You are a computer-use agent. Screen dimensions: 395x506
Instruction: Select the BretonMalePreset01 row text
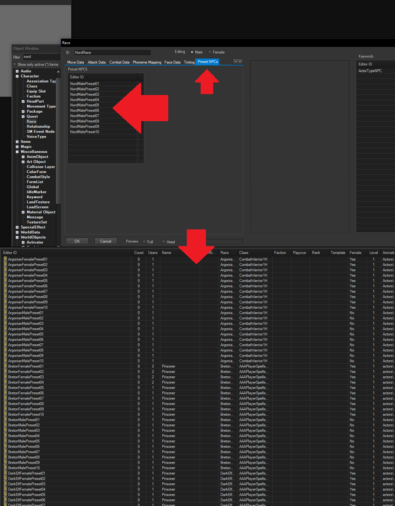coord(24,420)
